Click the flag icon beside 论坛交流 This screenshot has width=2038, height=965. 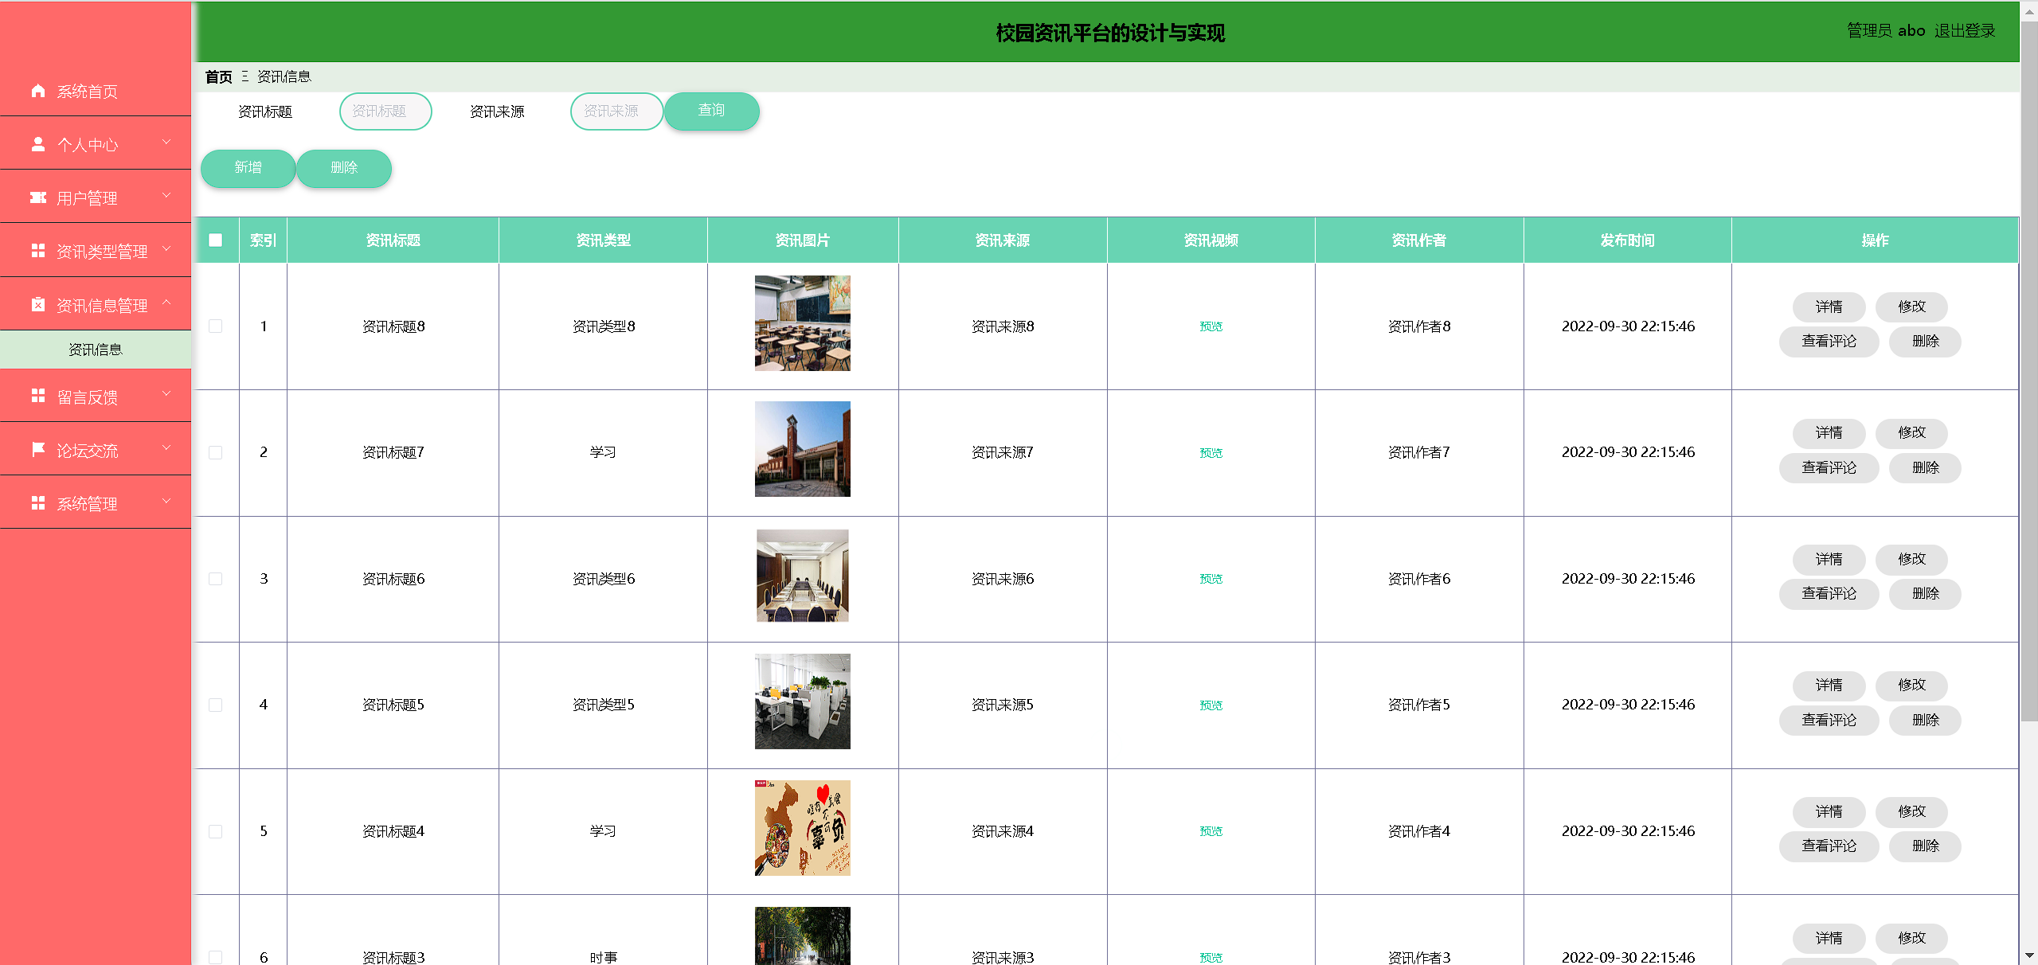(37, 449)
